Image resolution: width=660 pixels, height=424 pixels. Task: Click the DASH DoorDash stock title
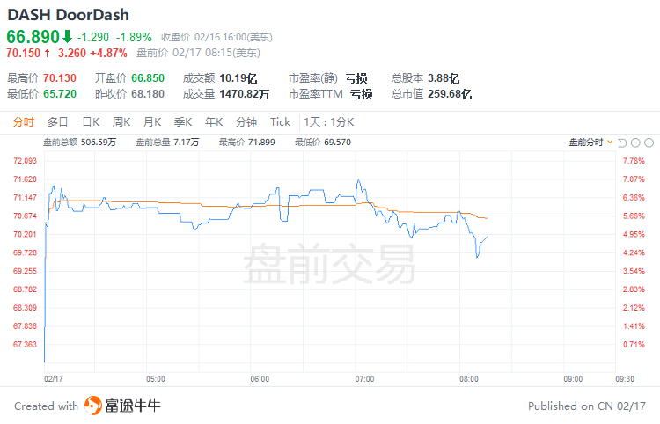[x=68, y=15]
